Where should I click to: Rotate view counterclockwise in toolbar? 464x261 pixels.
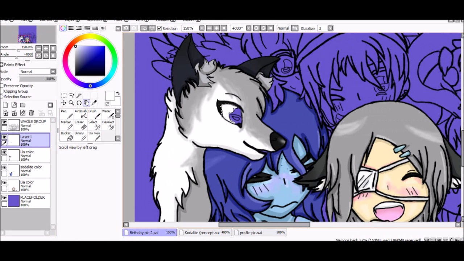(256, 28)
